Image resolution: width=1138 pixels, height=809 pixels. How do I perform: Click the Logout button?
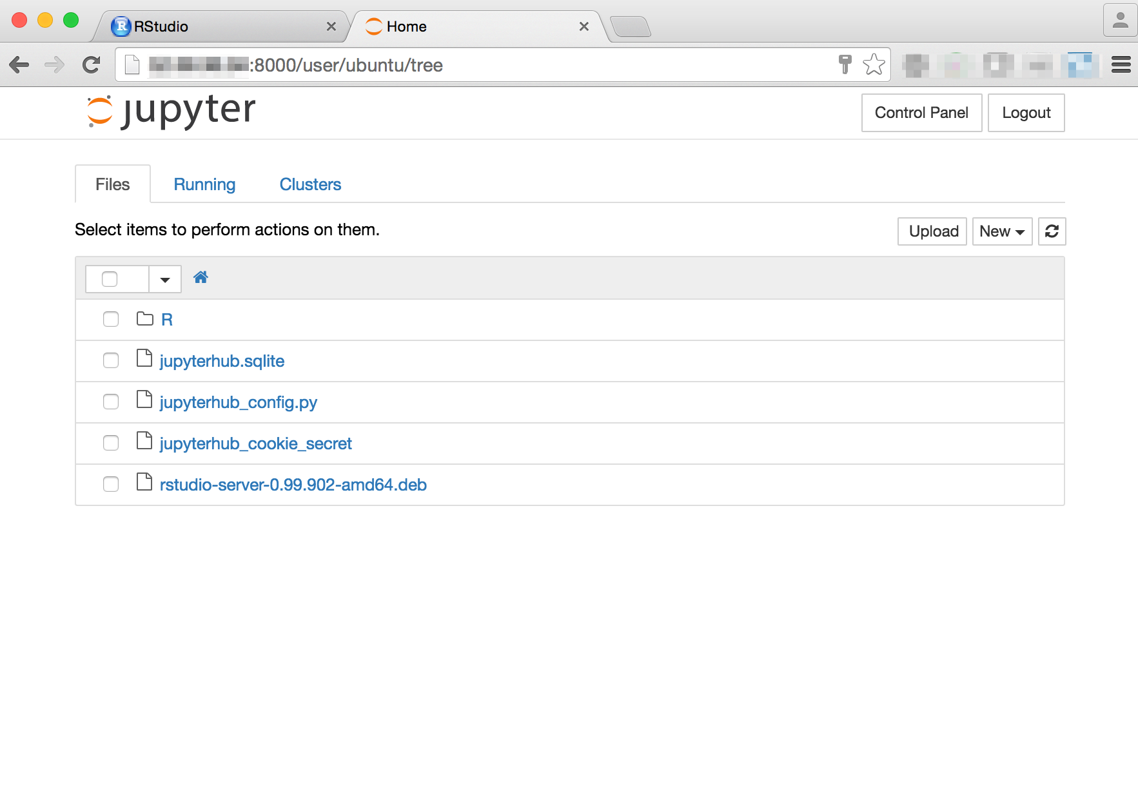tap(1026, 113)
